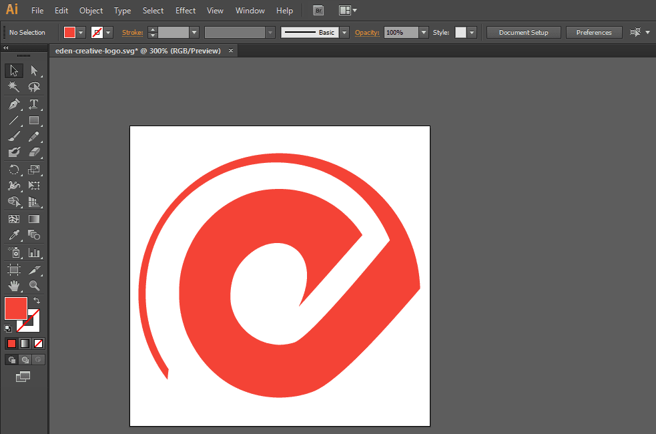This screenshot has height=434, width=656.
Task: Select the Free Transform tool
Action: [34, 186]
